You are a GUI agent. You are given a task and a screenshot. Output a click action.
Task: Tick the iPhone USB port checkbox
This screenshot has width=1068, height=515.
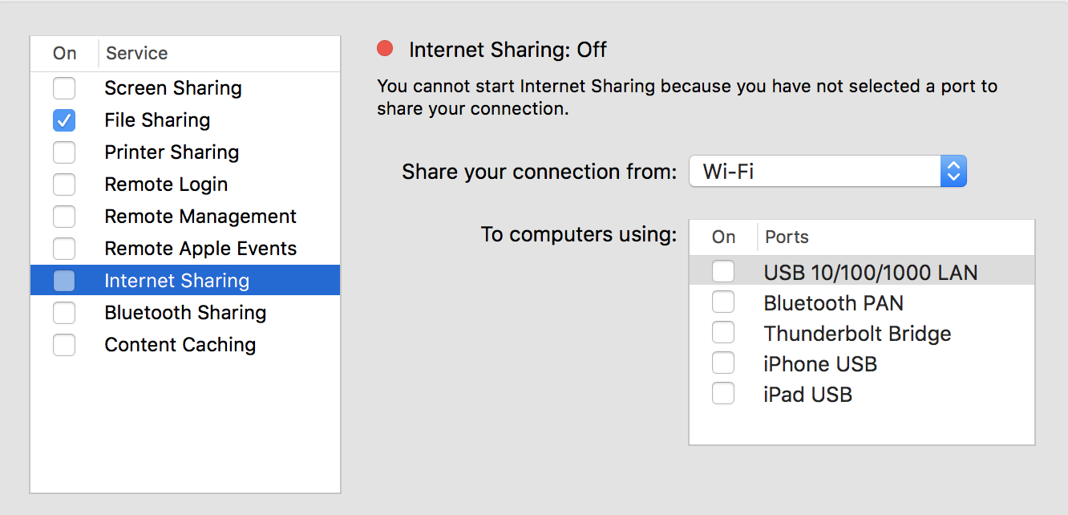click(x=723, y=363)
